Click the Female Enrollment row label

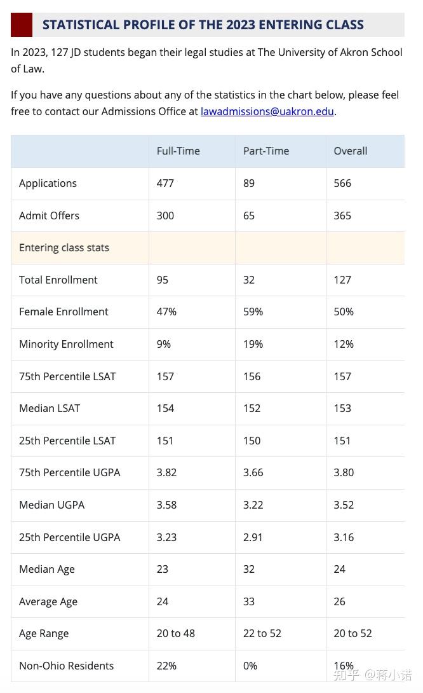coord(64,312)
